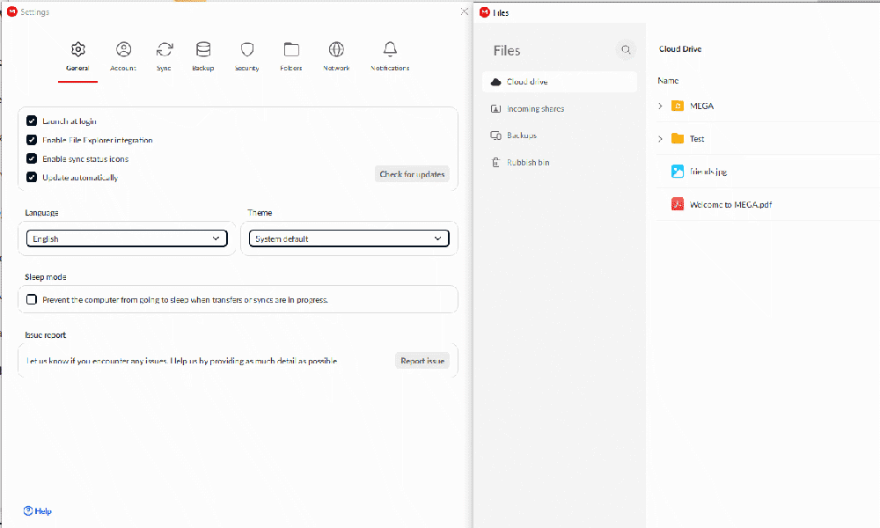Viewport: 880px width, 528px height.
Task: Open the Network globe icon
Action: click(336, 50)
